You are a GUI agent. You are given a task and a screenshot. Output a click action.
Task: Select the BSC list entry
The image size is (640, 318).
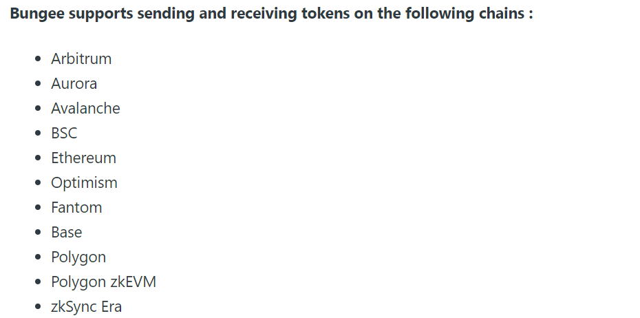coord(64,133)
